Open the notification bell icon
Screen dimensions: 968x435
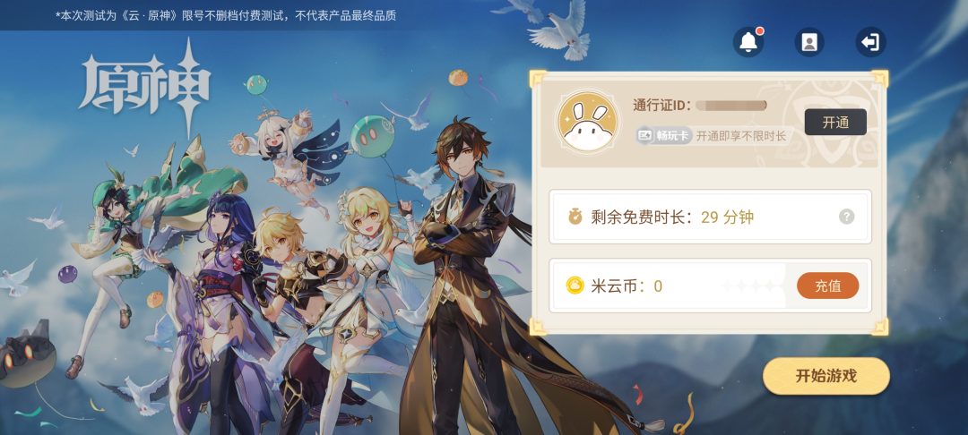(x=748, y=42)
